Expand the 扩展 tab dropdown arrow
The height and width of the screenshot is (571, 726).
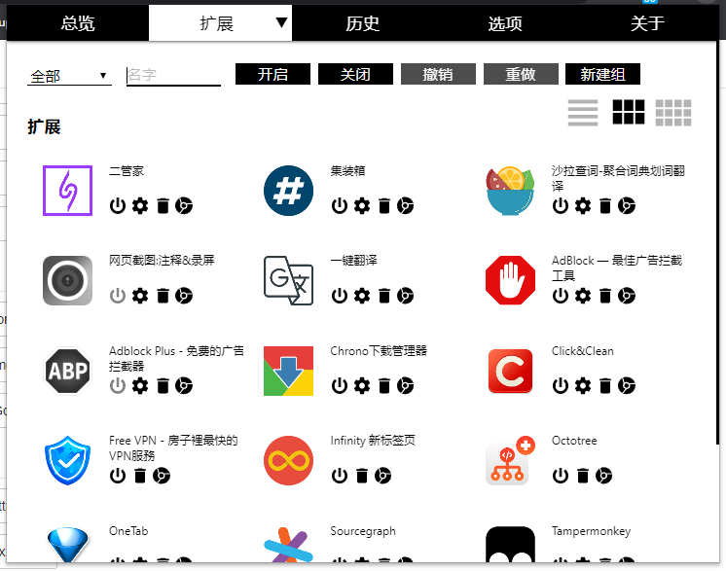tap(281, 22)
